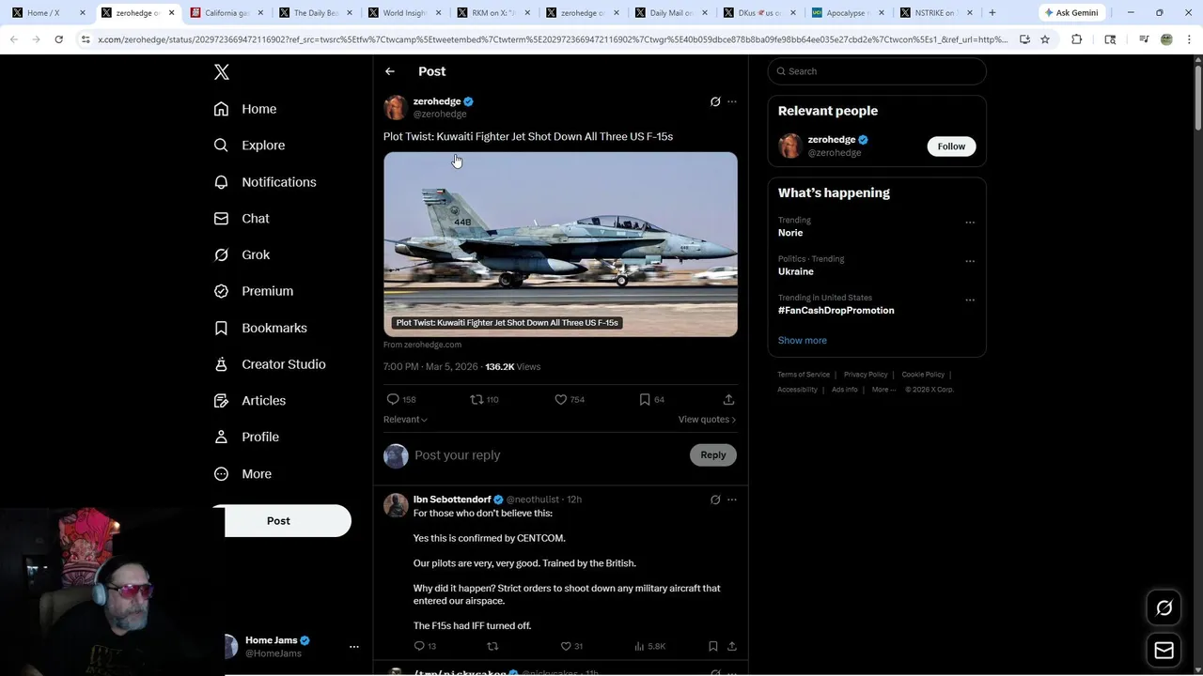This screenshot has height=676, width=1203.
Task: Open the X logo home link
Action: coord(222,72)
